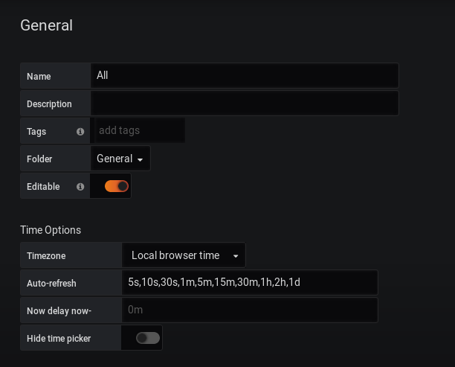Image resolution: width=455 pixels, height=367 pixels.
Task: Click the Auto-refresh label
Action: [x=51, y=284]
